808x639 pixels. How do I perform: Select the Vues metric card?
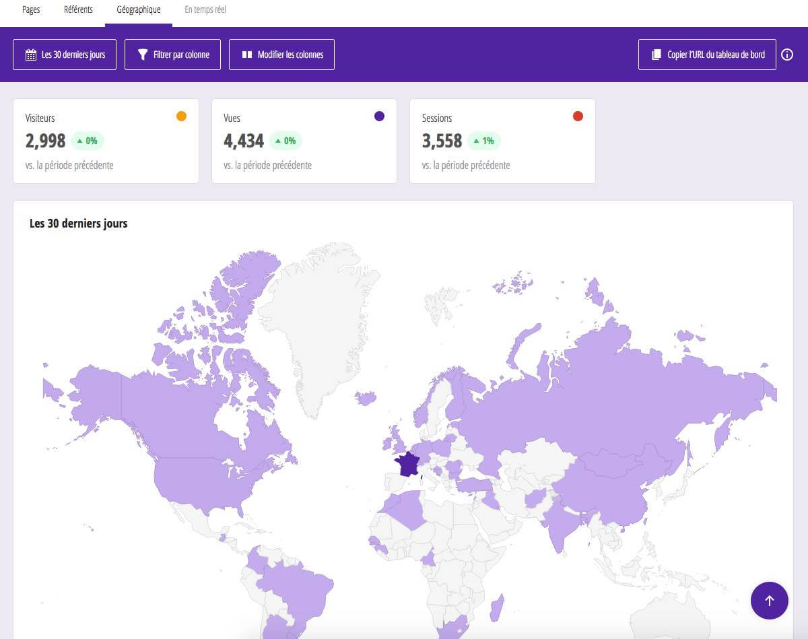pyautogui.click(x=304, y=141)
